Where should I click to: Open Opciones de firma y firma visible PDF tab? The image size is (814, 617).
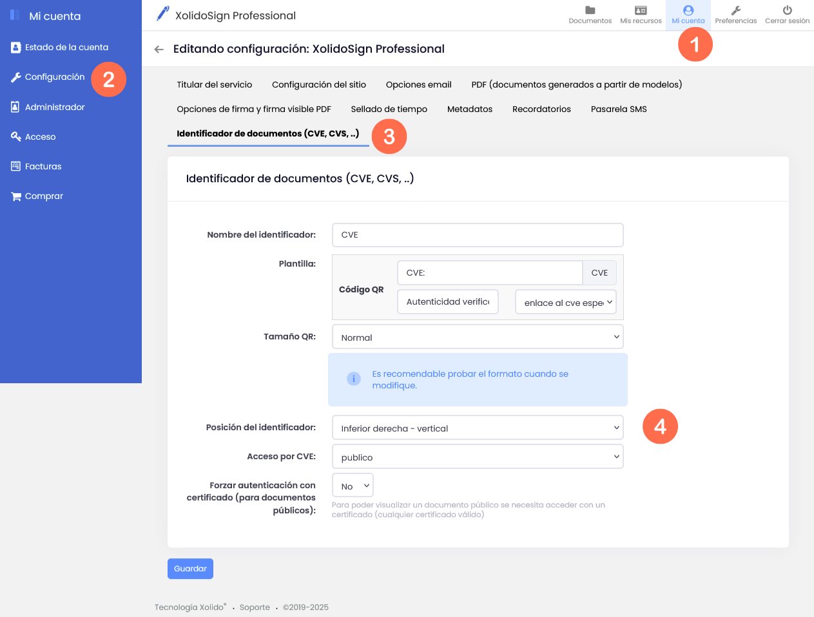click(254, 109)
